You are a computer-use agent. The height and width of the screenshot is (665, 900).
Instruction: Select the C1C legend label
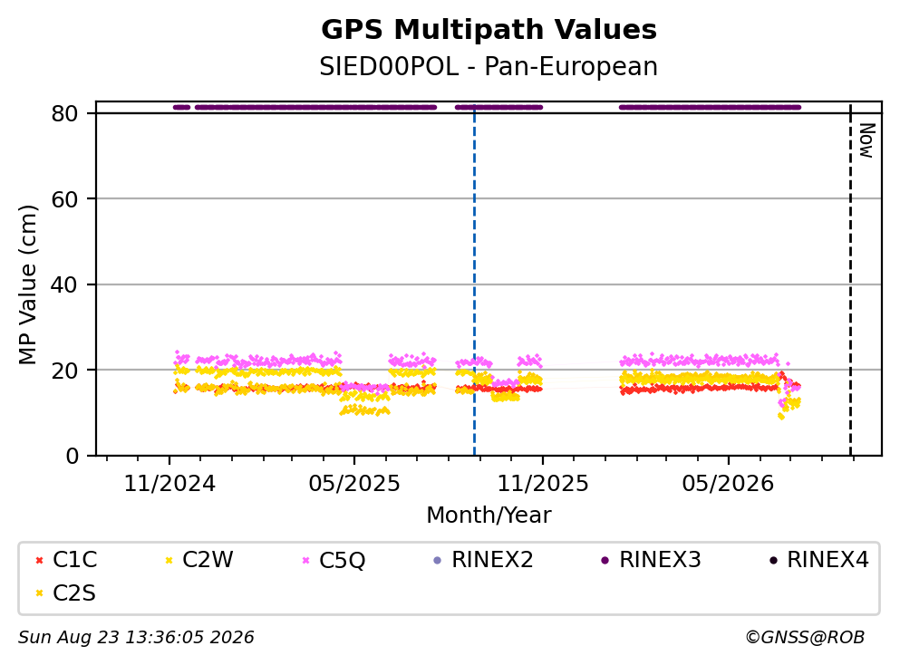coord(74,560)
